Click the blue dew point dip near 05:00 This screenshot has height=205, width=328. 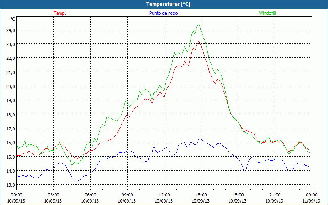(77, 181)
